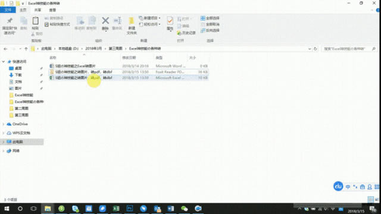381x214 pixels.
Task: Collapse the Quick access tree node
Action: pyautogui.click(x=4, y=62)
